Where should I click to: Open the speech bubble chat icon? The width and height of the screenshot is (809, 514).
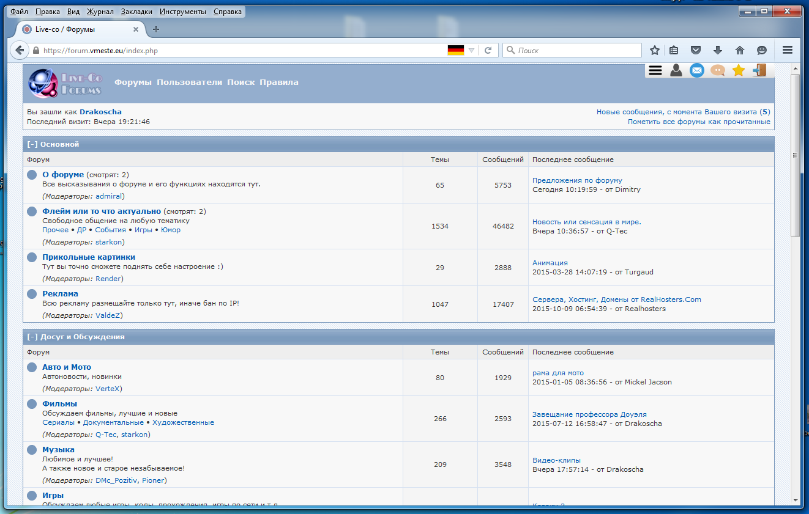(718, 70)
